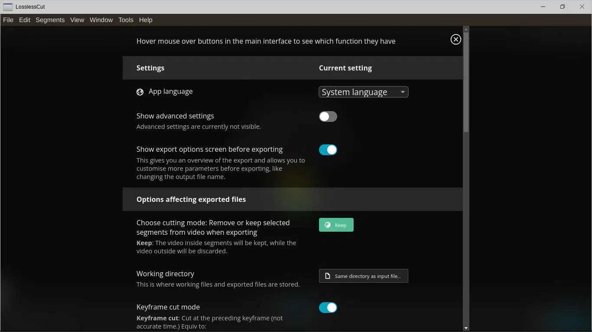Disable Show export options screen toggle
Image resolution: width=592 pixels, height=332 pixels.
coord(328,150)
